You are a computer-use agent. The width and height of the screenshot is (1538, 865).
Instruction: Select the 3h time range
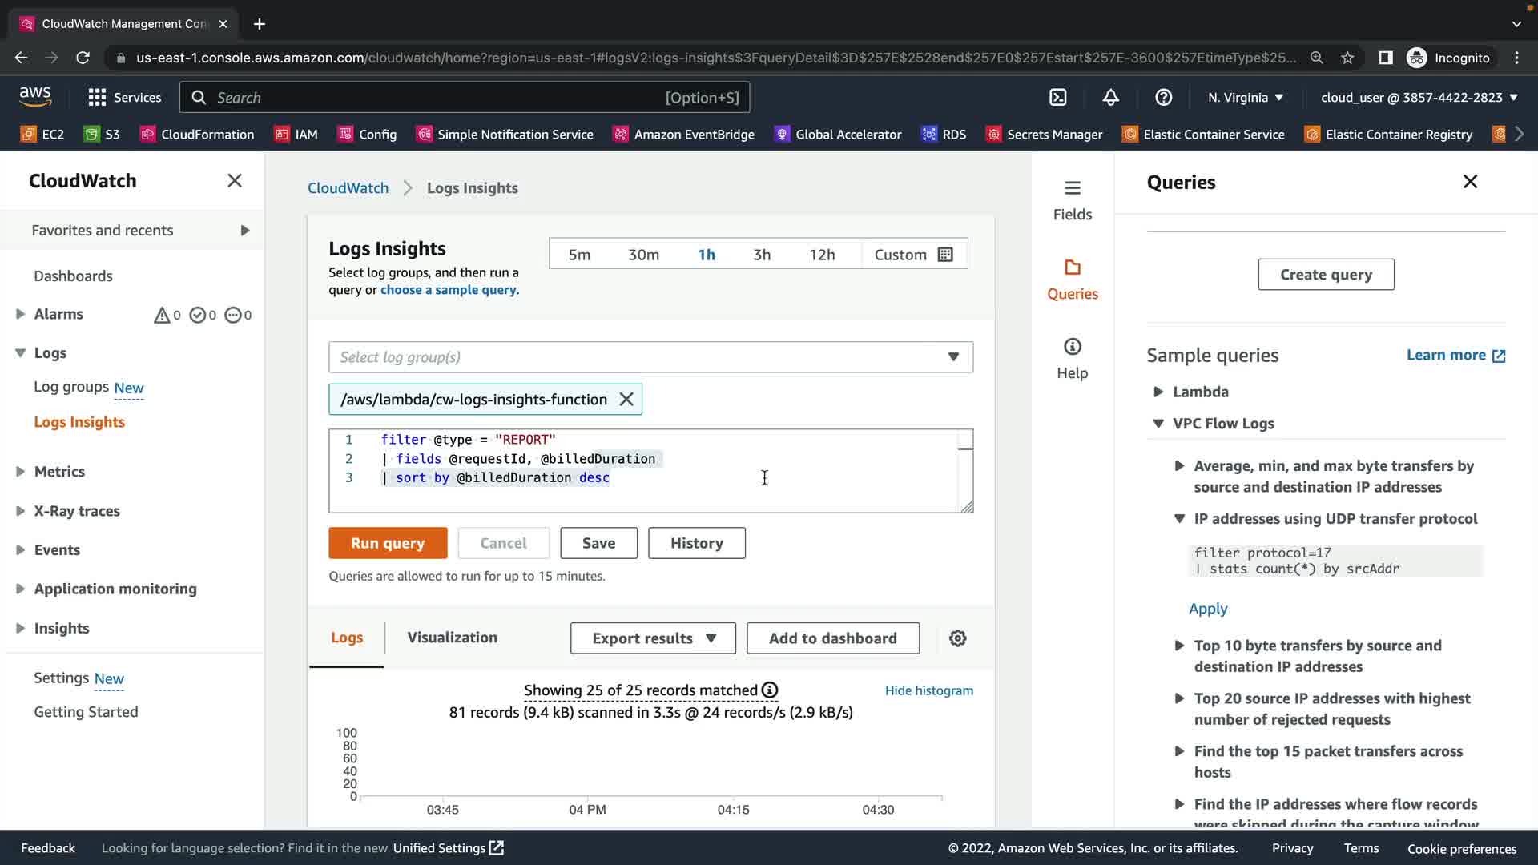tap(761, 255)
